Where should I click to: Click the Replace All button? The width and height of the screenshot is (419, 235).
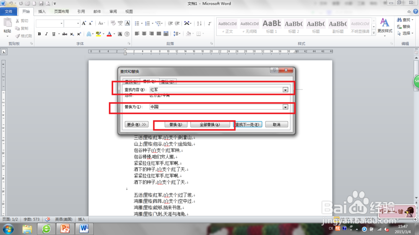pyautogui.click(x=210, y=125)
